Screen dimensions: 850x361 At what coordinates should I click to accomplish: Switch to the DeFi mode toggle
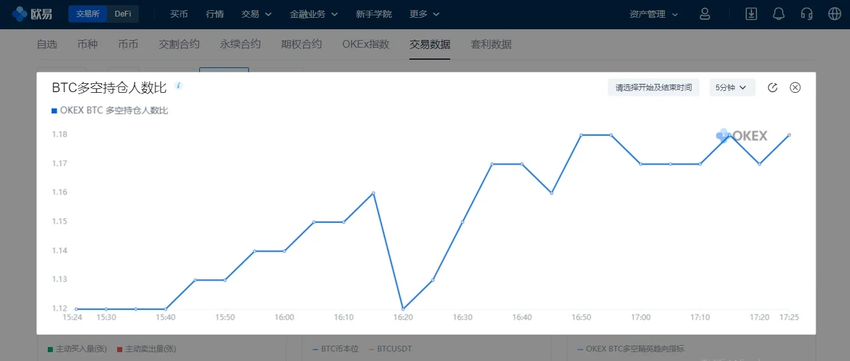123,14
